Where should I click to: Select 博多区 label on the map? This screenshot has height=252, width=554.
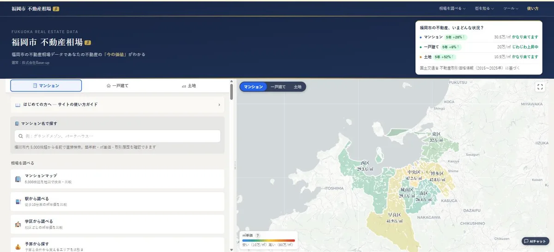pyautogui.click(x=436, y=176)
